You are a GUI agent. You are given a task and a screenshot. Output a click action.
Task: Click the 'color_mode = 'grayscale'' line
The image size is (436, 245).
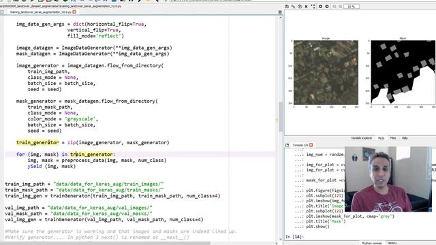click(63, 119)
